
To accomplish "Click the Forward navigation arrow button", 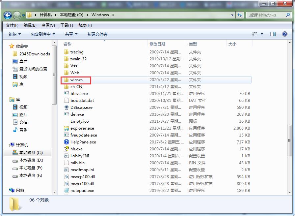I will click(x=17, y=15).
